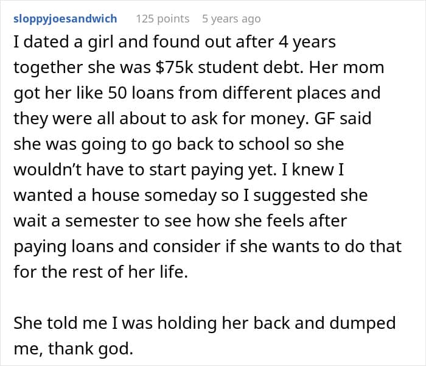Open the sloppyjoesandwich user profile
Image resolution: width=426 pixels, height=366 pixels.
coord(65,19)
